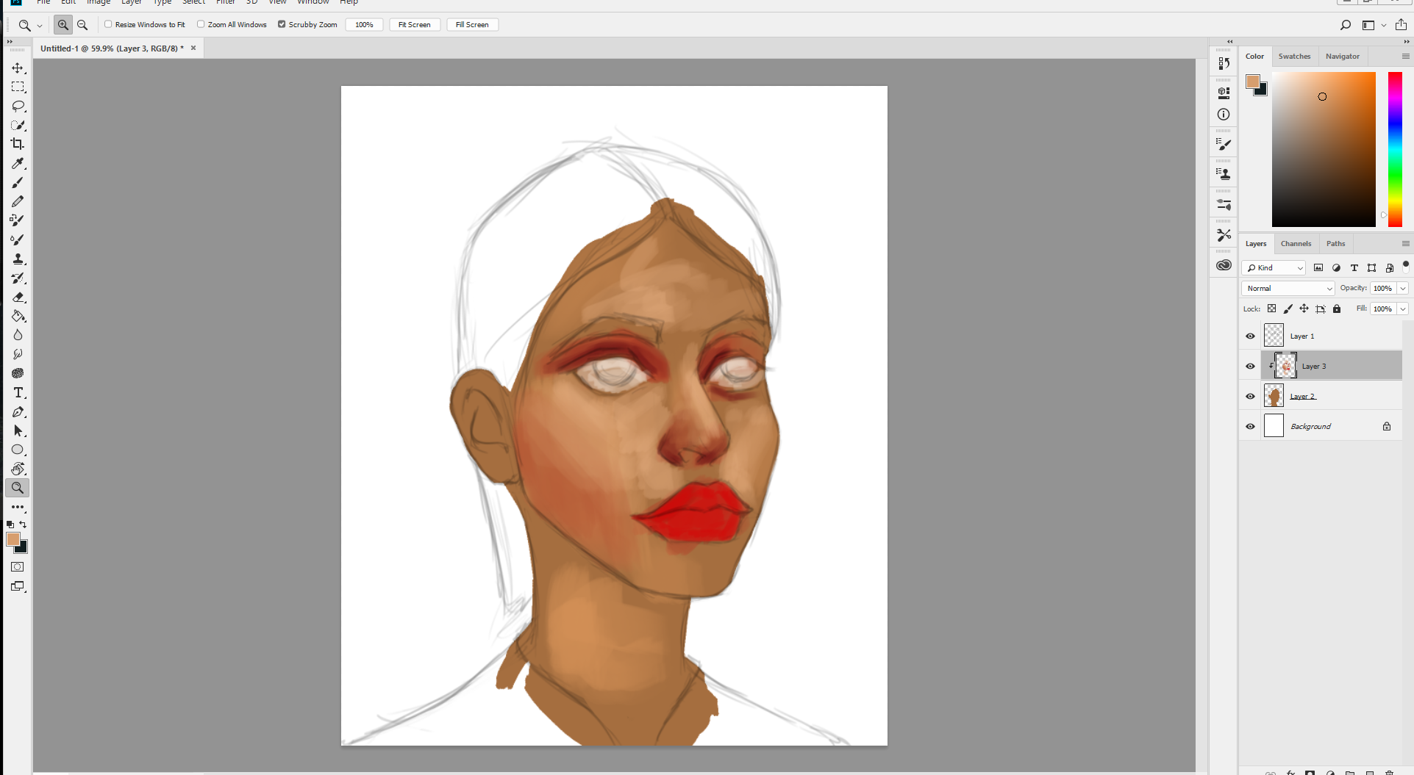The width and height of the screenshot is (1414, 775).
Task: Select the Paint Bucket tool
Action: [x=18, y=316]
